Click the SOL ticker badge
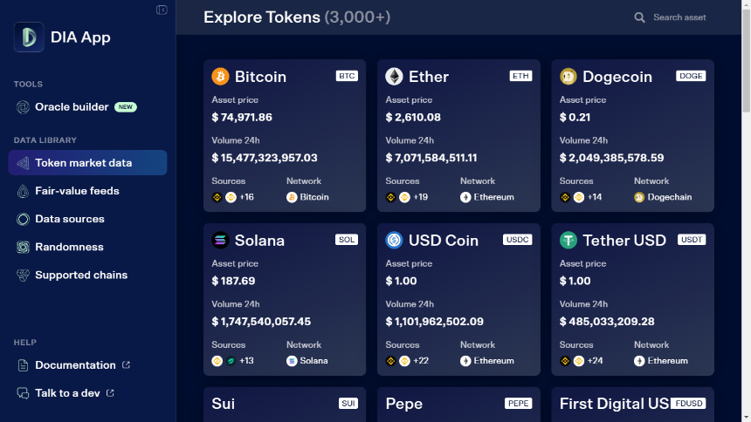This screenshot has width=751, height=422. coord(347,240)
